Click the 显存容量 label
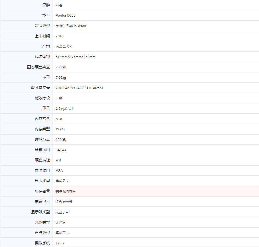259x247 pixels. pos(42,191)
